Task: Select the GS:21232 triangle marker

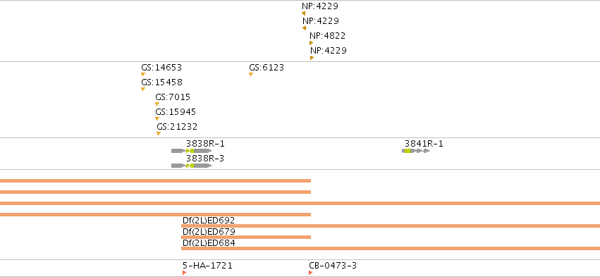Action: click(159, 133)
